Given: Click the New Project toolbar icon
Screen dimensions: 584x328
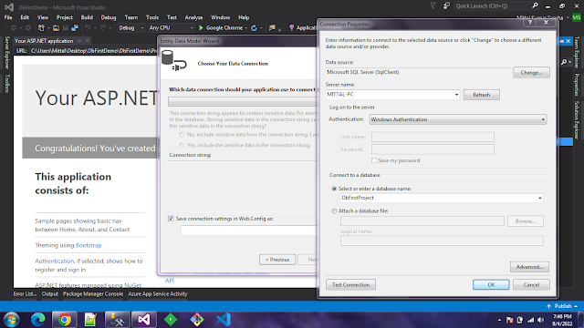Looking at the screenshot, I should click(x=41, y=28).
